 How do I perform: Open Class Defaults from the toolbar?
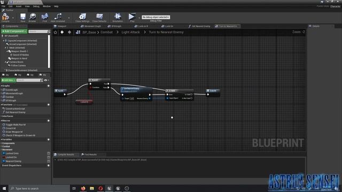tap(99, 18)
